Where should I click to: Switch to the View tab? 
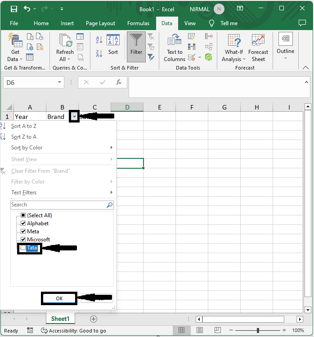pyautogui.click(x=190, y=23)
